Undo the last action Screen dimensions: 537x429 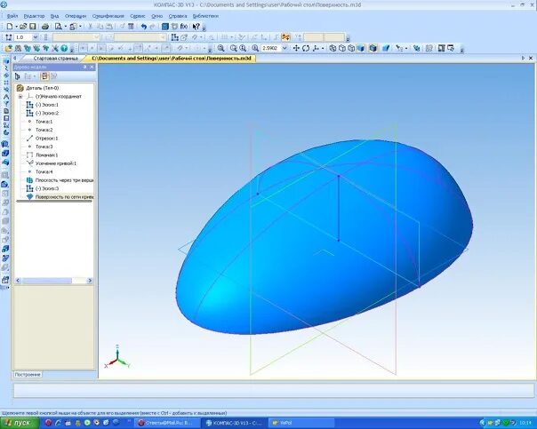(x=144, y=27)
